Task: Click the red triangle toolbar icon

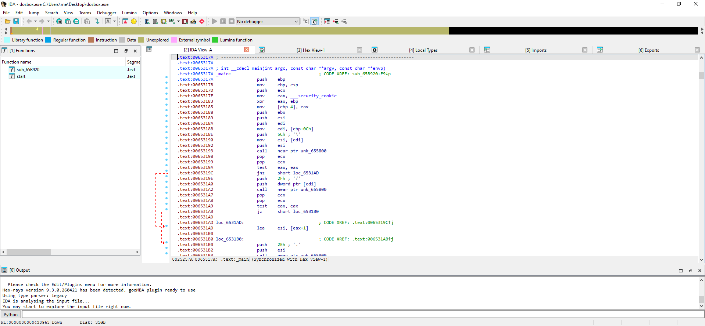Action: point(125,21)
